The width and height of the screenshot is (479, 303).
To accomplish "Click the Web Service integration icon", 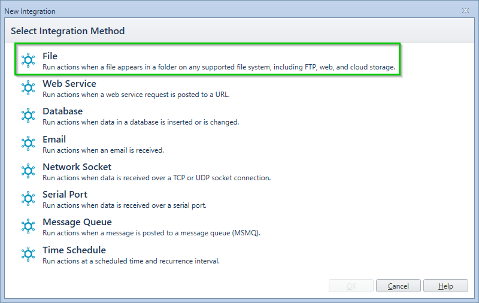I will pyautogui.click(x=28, y=88).
